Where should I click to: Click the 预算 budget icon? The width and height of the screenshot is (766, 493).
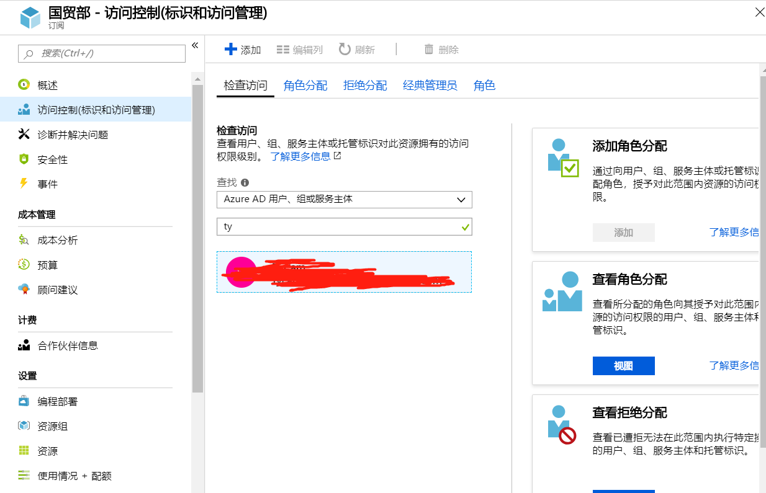click(24, 265)
